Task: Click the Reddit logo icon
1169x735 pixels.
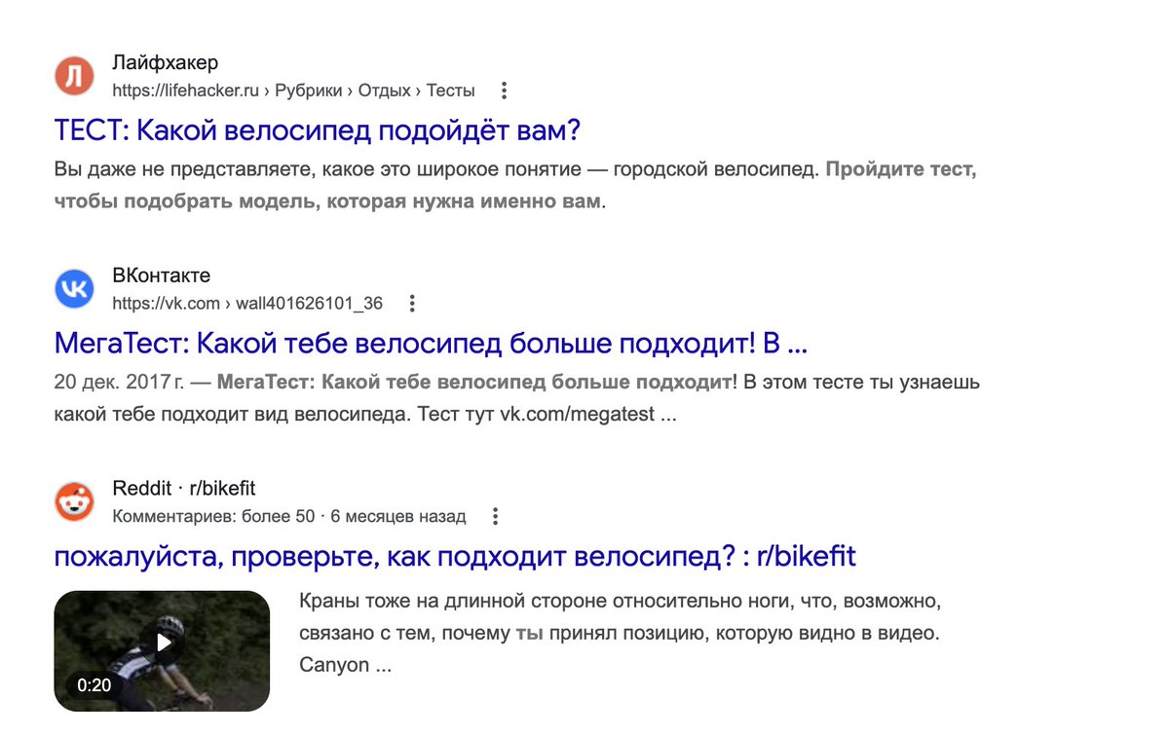Action: (x=74, y=501)
